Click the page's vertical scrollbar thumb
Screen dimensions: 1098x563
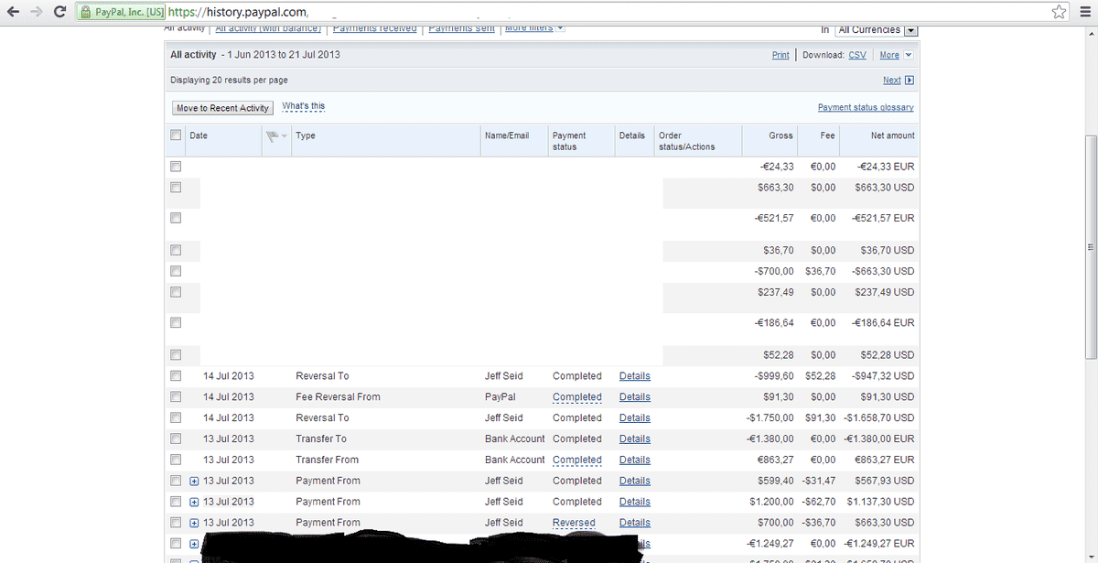(x=1090, y=247)
